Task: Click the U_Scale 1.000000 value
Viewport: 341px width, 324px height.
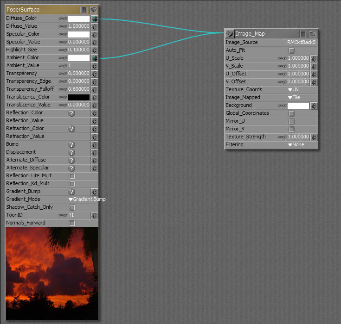Action: 298,58
